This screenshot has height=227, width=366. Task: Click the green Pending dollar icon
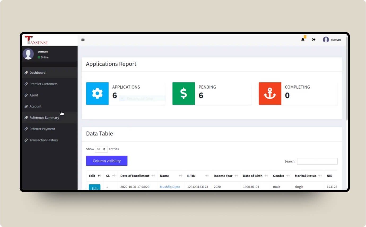click(184, 93)
